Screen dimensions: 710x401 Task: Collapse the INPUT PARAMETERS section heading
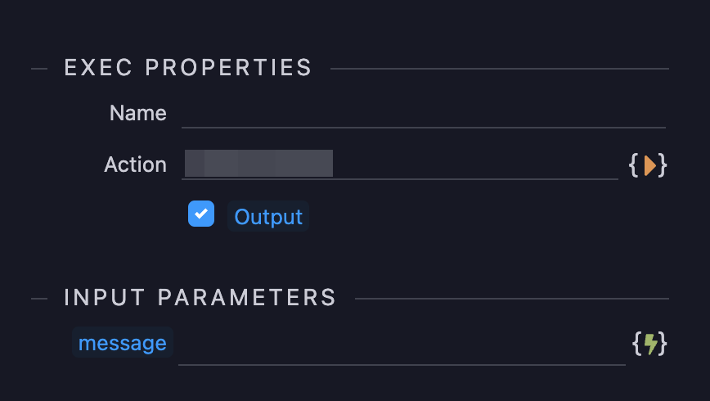pos(200,297)
